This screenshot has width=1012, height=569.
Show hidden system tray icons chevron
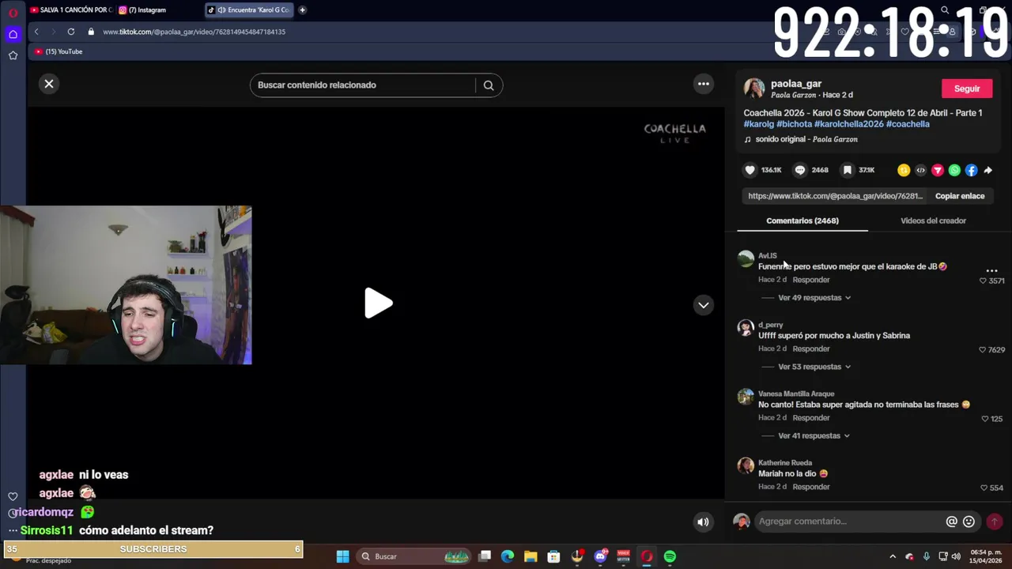click(x=893, y=556)
